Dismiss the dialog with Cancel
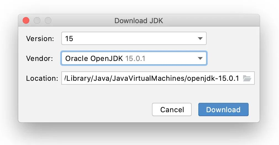This screenshot has height=145, width=279. [172, 110]
